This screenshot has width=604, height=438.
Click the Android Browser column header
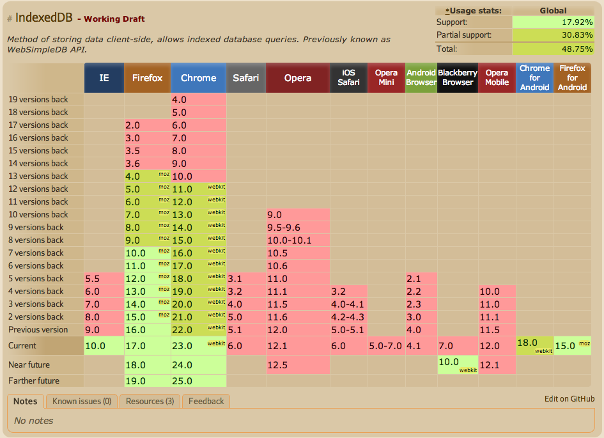coord(421,78)
